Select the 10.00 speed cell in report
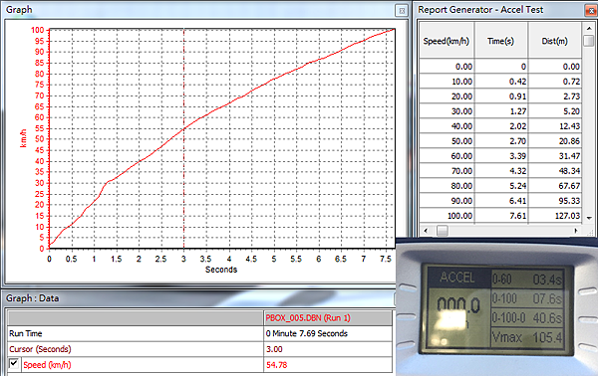 click(x=447, y=82)
